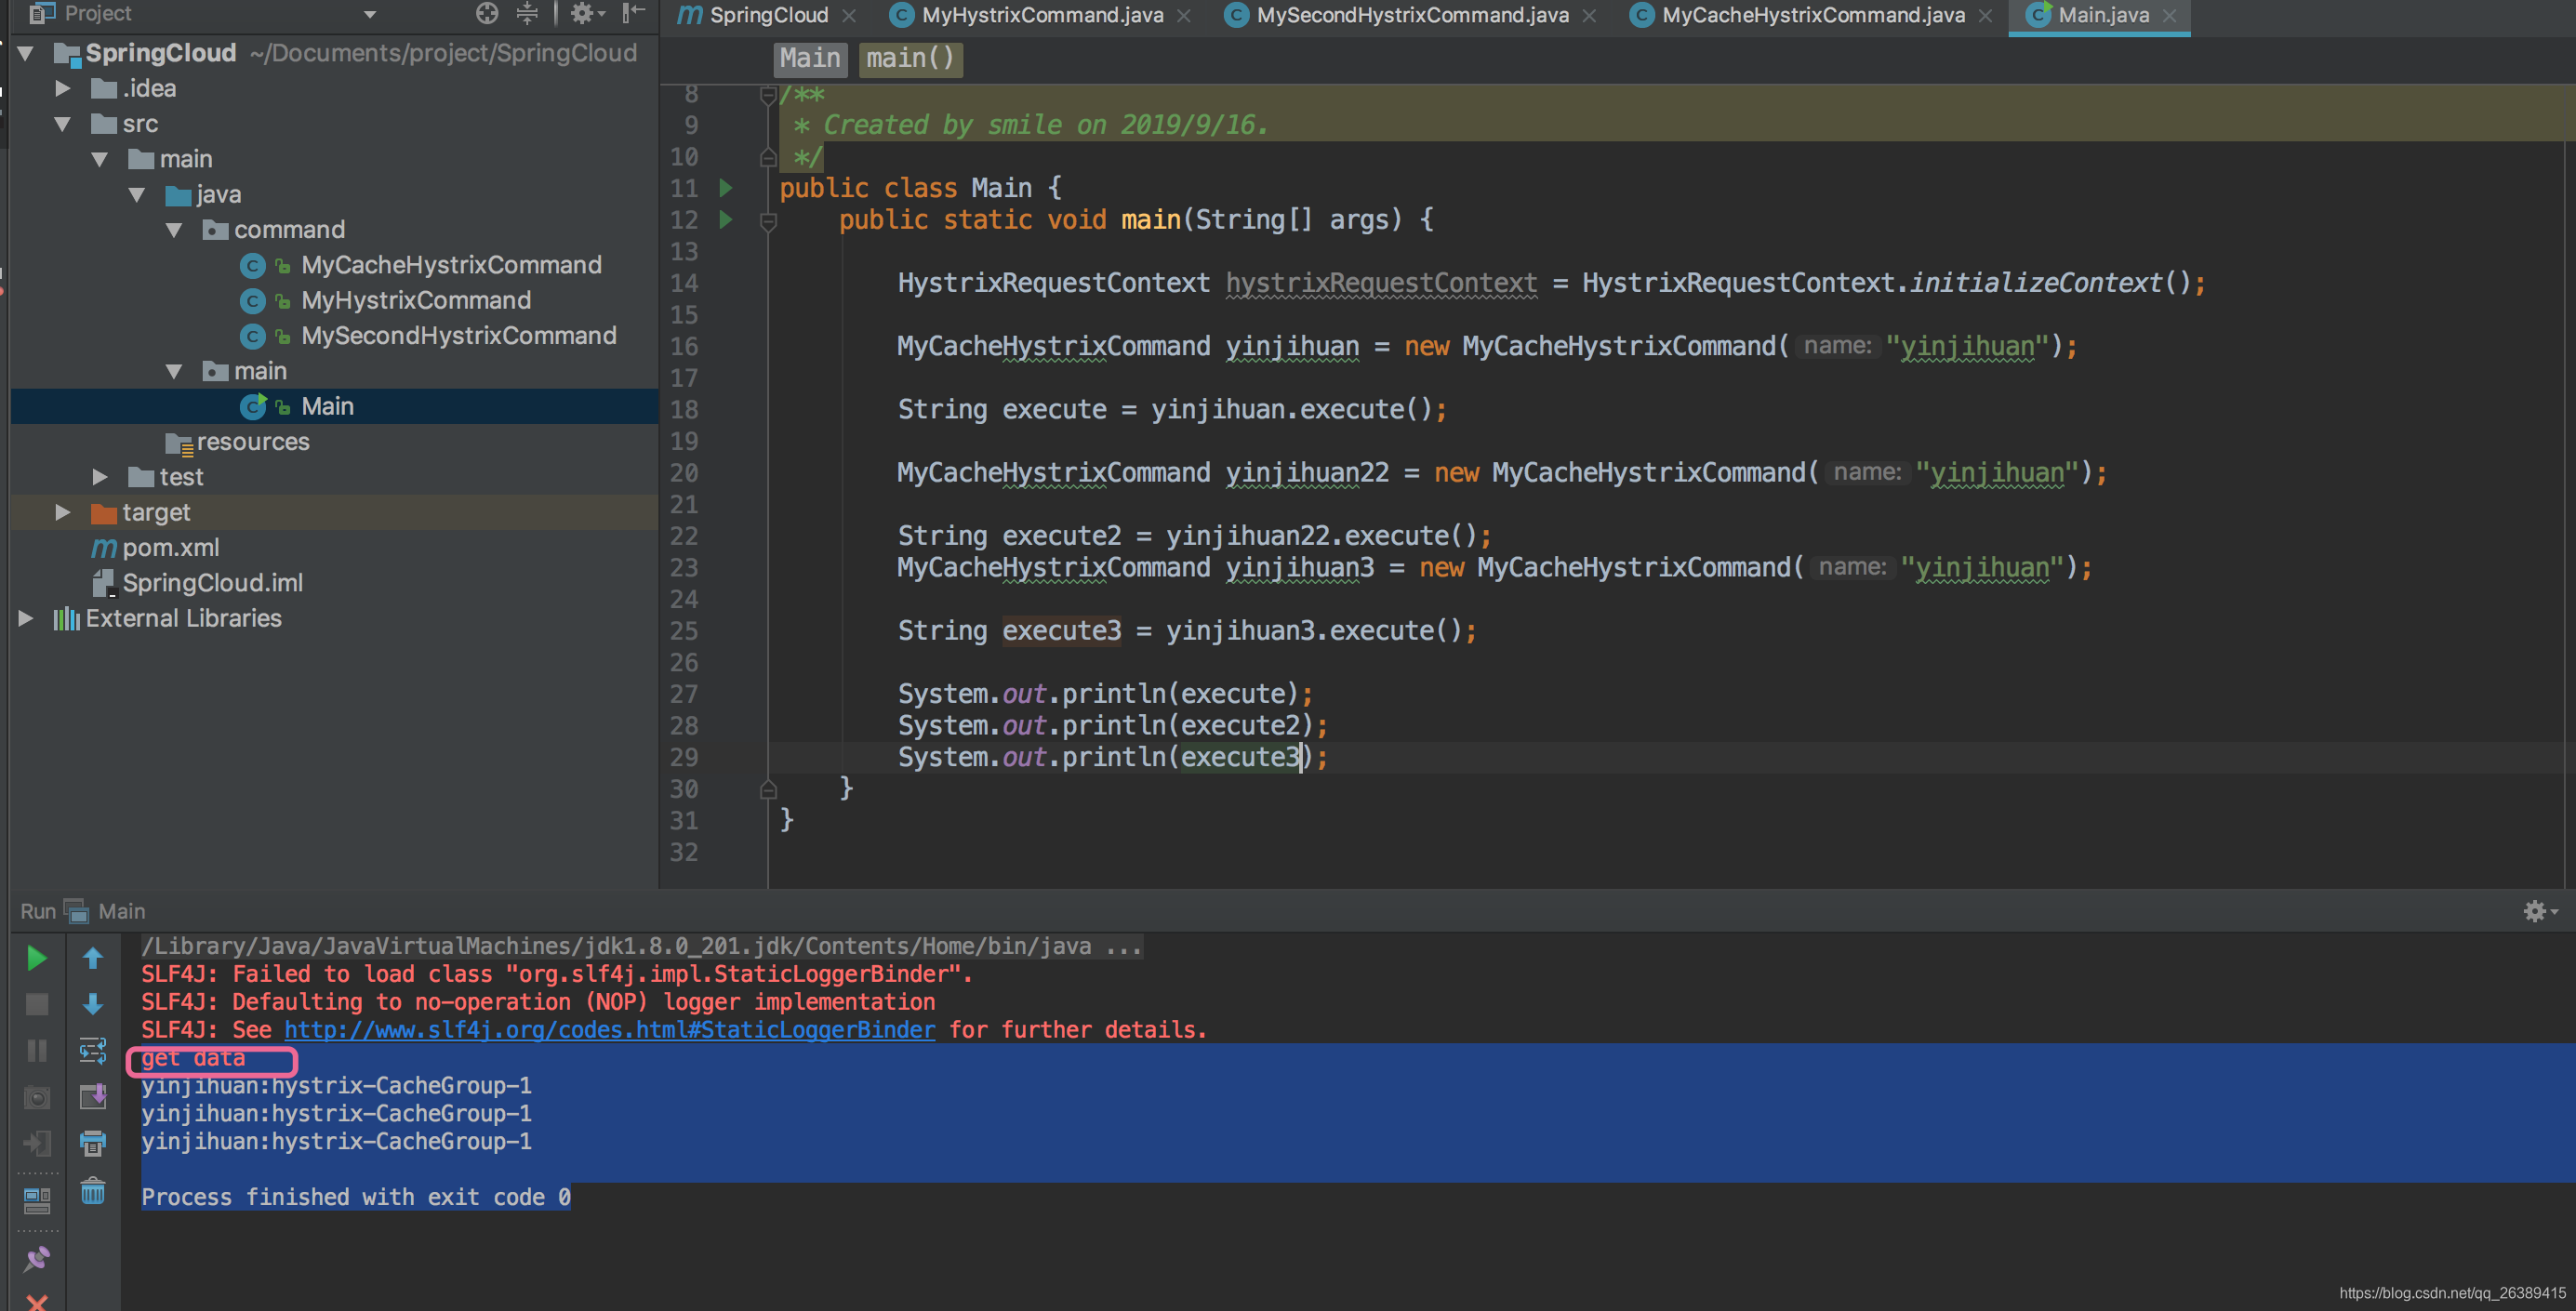Select MySecondHystrixCommand in the project tree
Viewport: 2576px width, 1311px height.
point(458,335)
